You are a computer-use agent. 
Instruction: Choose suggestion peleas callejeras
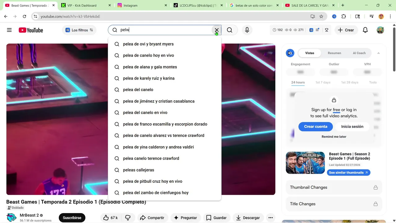click(x=165, y=170)
